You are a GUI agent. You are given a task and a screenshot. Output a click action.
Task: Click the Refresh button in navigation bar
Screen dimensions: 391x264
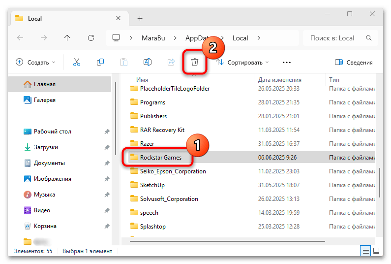coord(90,38)
